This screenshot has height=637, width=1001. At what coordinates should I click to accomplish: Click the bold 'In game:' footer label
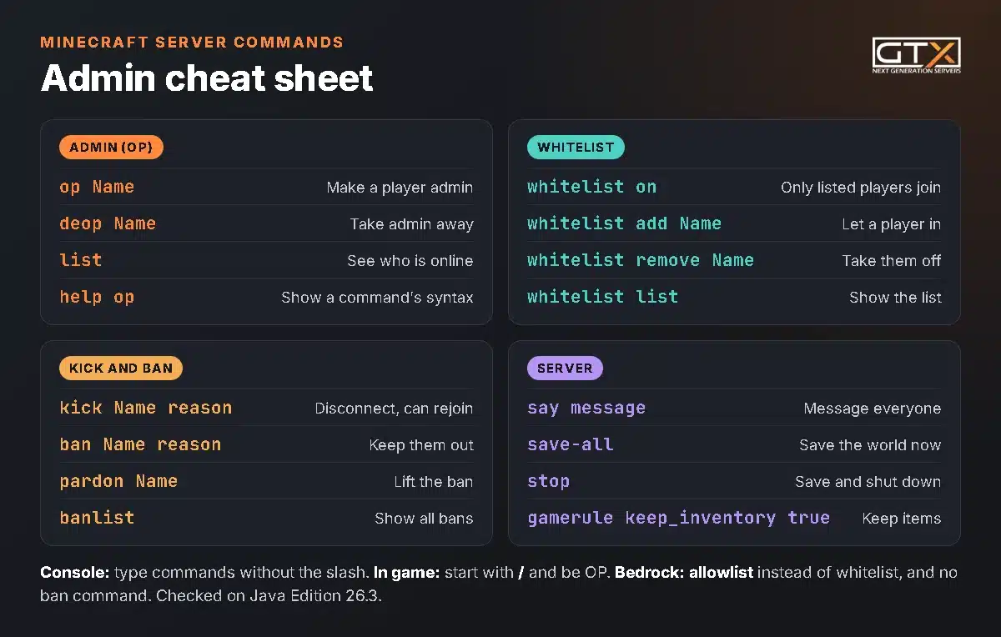pos(406,573)
